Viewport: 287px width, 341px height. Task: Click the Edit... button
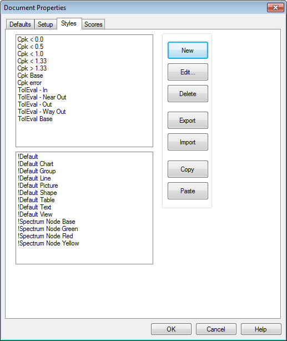point(188,72)
